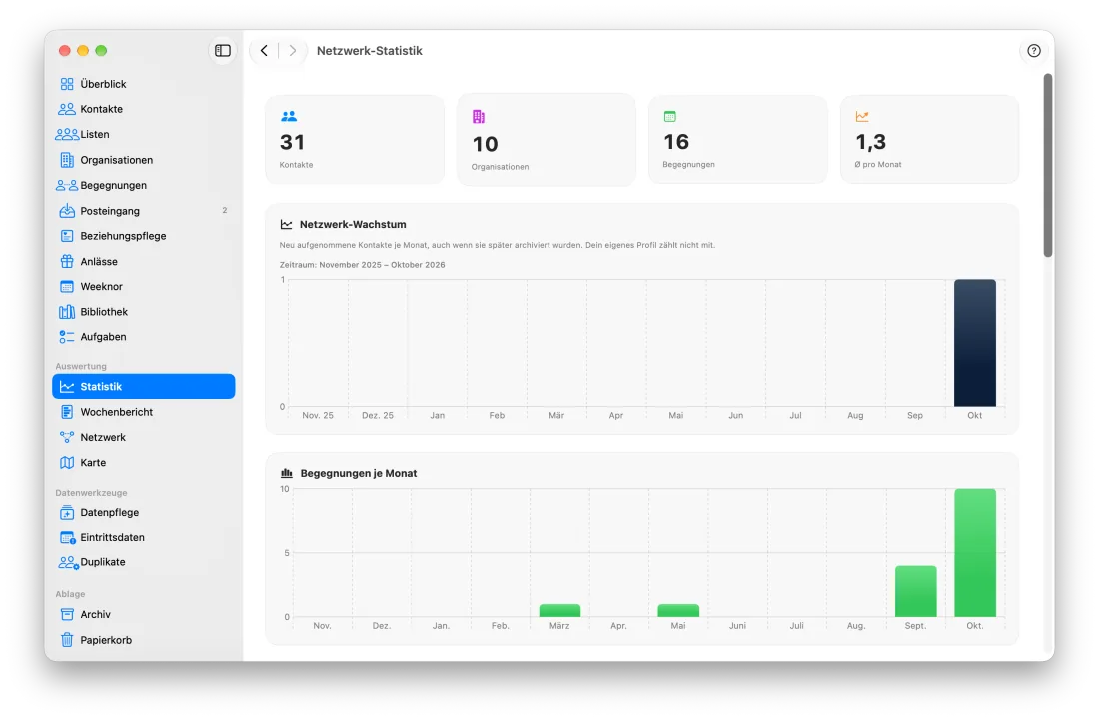Open the Archiv box icon
The image size is (1099, 720).
click(x=67, y=615)
